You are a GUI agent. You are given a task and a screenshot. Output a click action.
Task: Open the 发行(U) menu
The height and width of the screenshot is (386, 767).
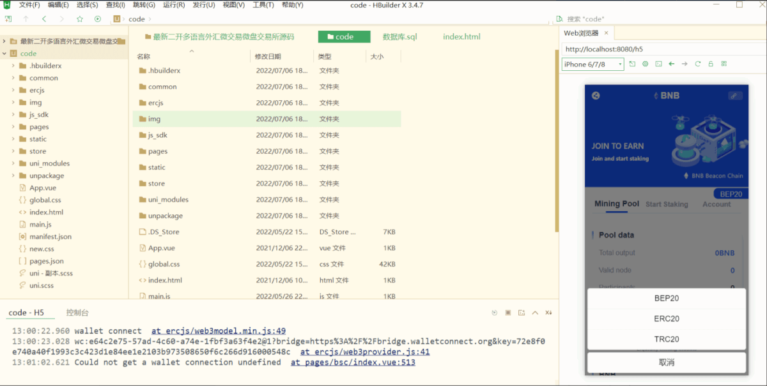[204, 5]
